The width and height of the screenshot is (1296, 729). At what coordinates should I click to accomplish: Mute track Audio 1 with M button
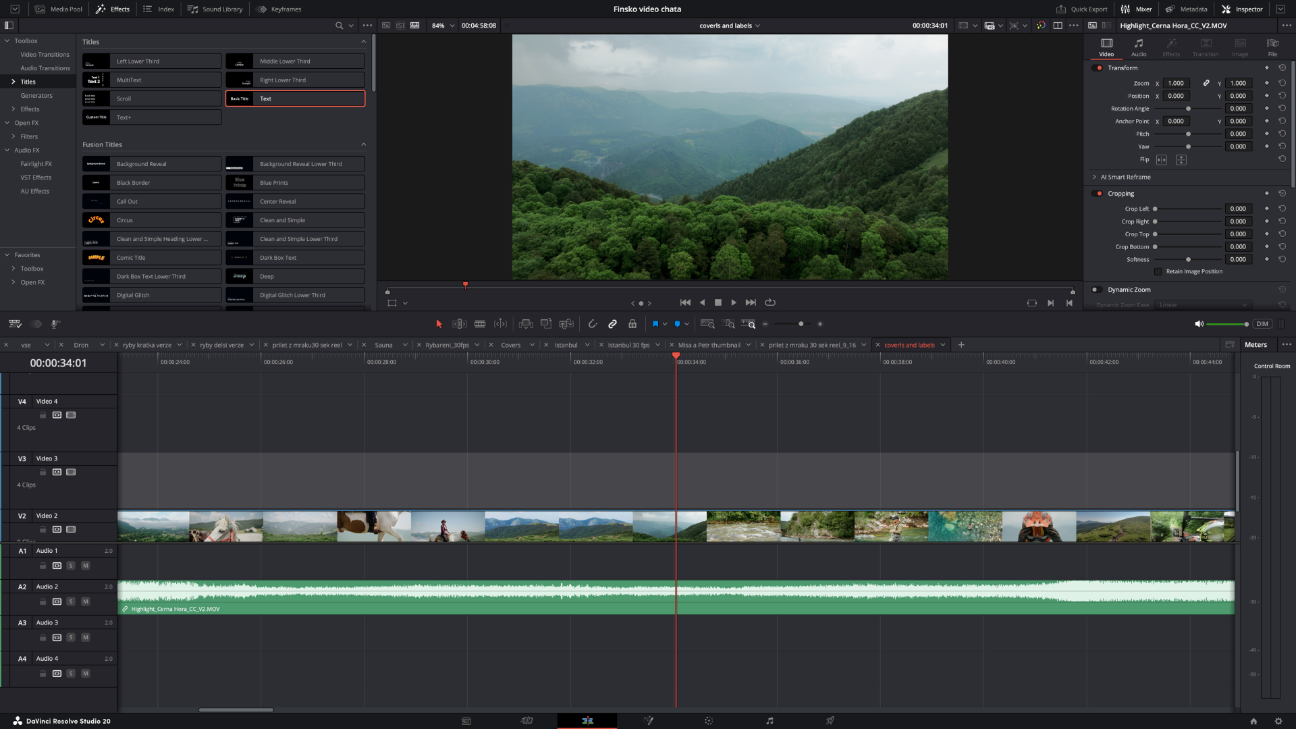86,566
